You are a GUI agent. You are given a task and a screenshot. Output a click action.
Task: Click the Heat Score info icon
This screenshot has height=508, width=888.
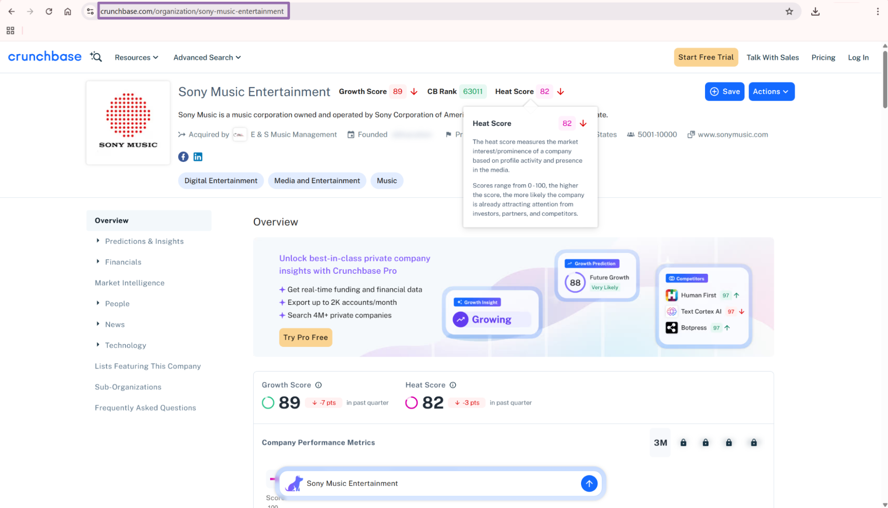pyautogui.click(x=453, y=385)
